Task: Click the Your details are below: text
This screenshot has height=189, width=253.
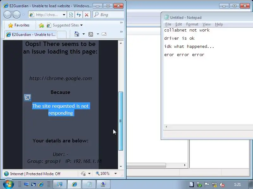Action: tap(60, 141)
